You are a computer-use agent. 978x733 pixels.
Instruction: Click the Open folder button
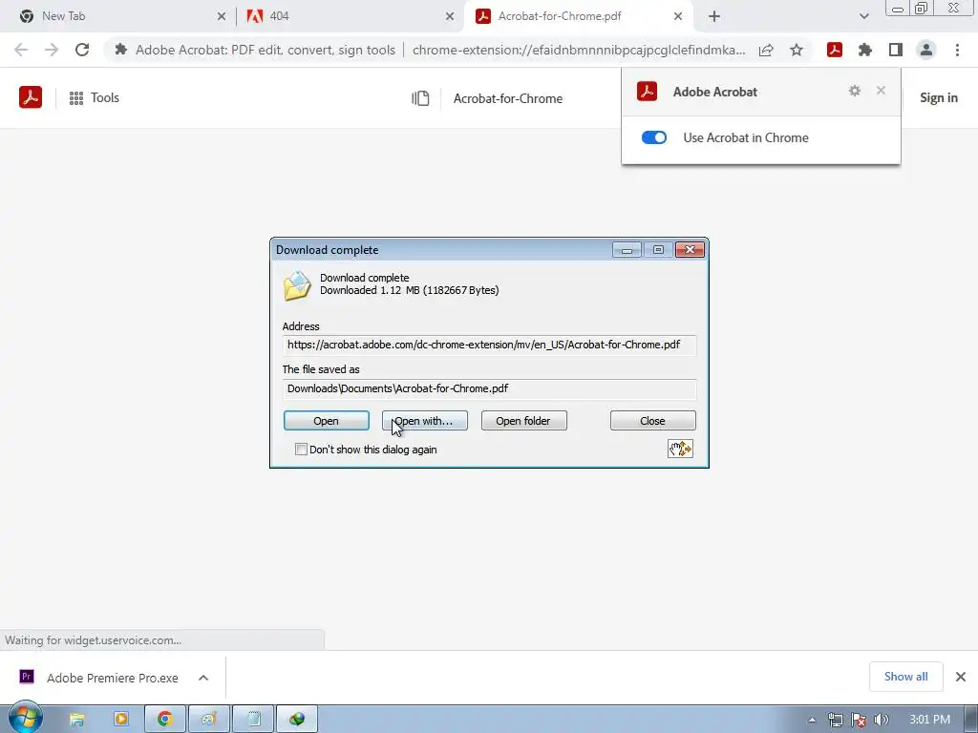(524, 421)
